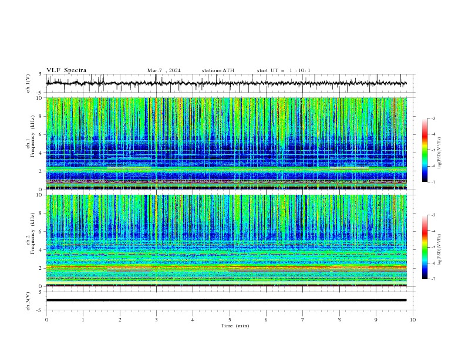
Task: Click the ch.2 spectrogram color bar
Action: coord(425,247)
